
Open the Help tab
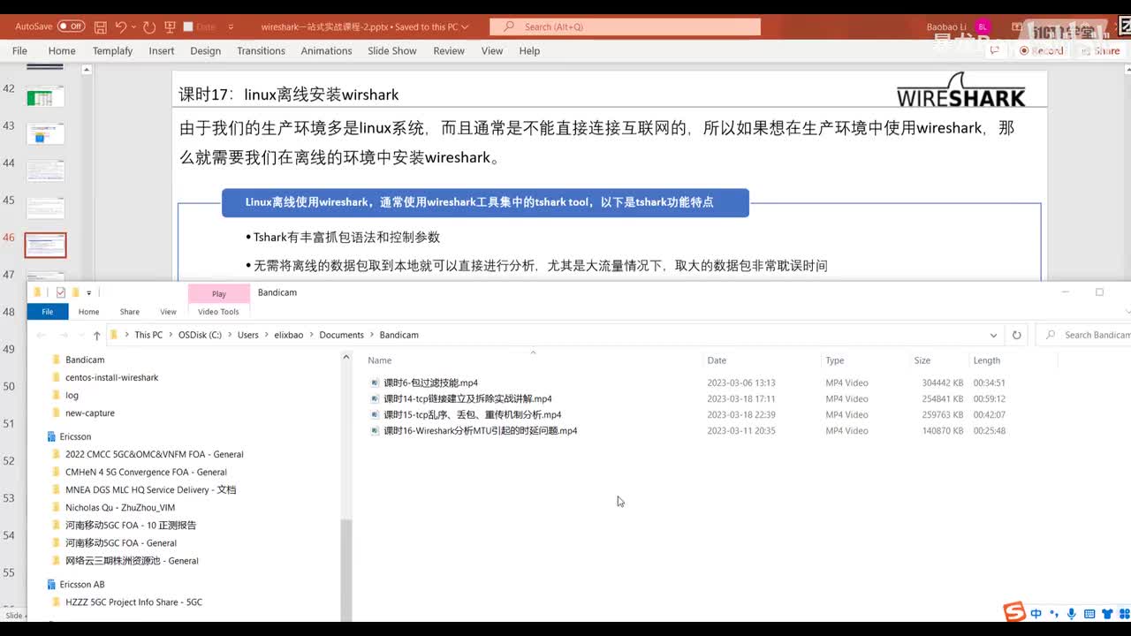click(x=529, y=51)
